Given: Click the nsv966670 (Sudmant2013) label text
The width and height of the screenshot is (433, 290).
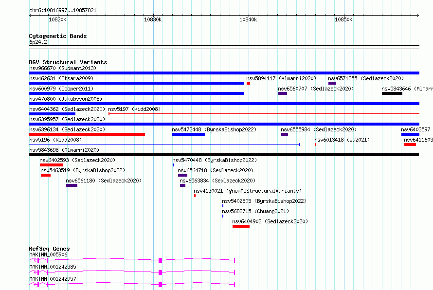Looking at the screenshot, I should point(63,68).
